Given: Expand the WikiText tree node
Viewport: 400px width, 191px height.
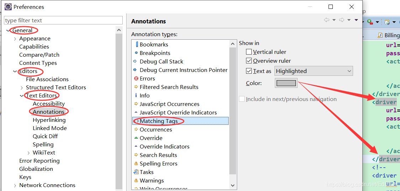Looking at the screenshot, I should (29, 153).
